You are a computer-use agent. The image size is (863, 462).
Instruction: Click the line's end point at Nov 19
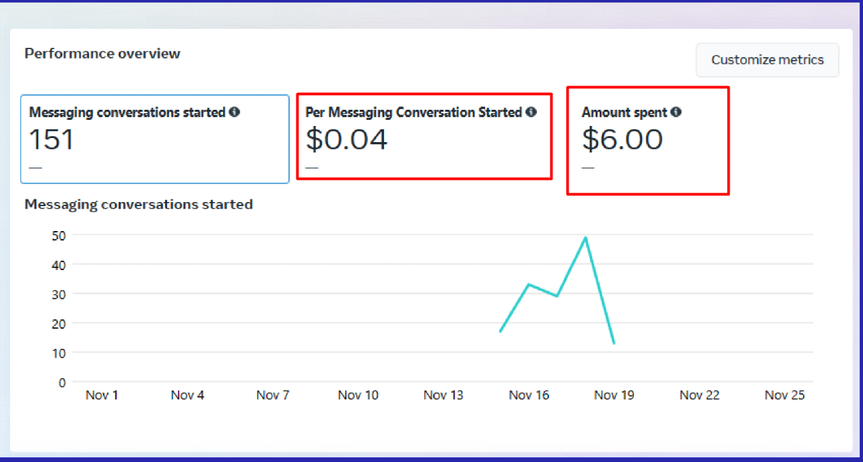click(614, 343)
